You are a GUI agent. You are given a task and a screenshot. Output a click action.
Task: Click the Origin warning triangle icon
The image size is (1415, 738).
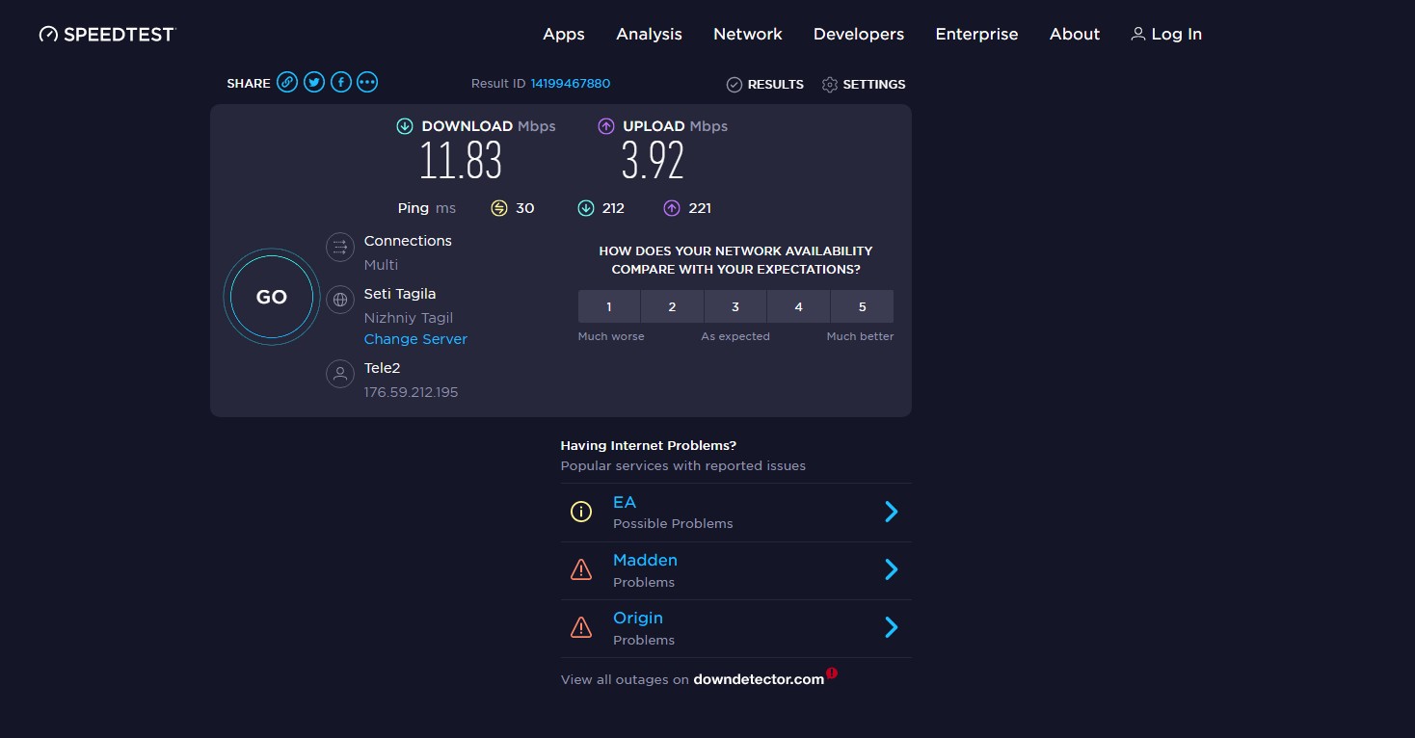[x=581, y=628]
